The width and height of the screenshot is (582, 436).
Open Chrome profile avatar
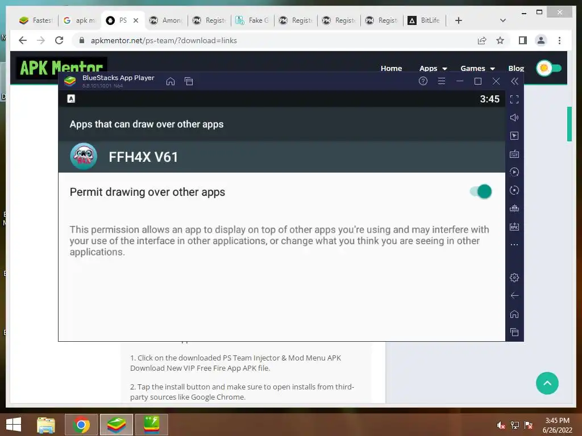pyautogui.click(x=541, y=40)
